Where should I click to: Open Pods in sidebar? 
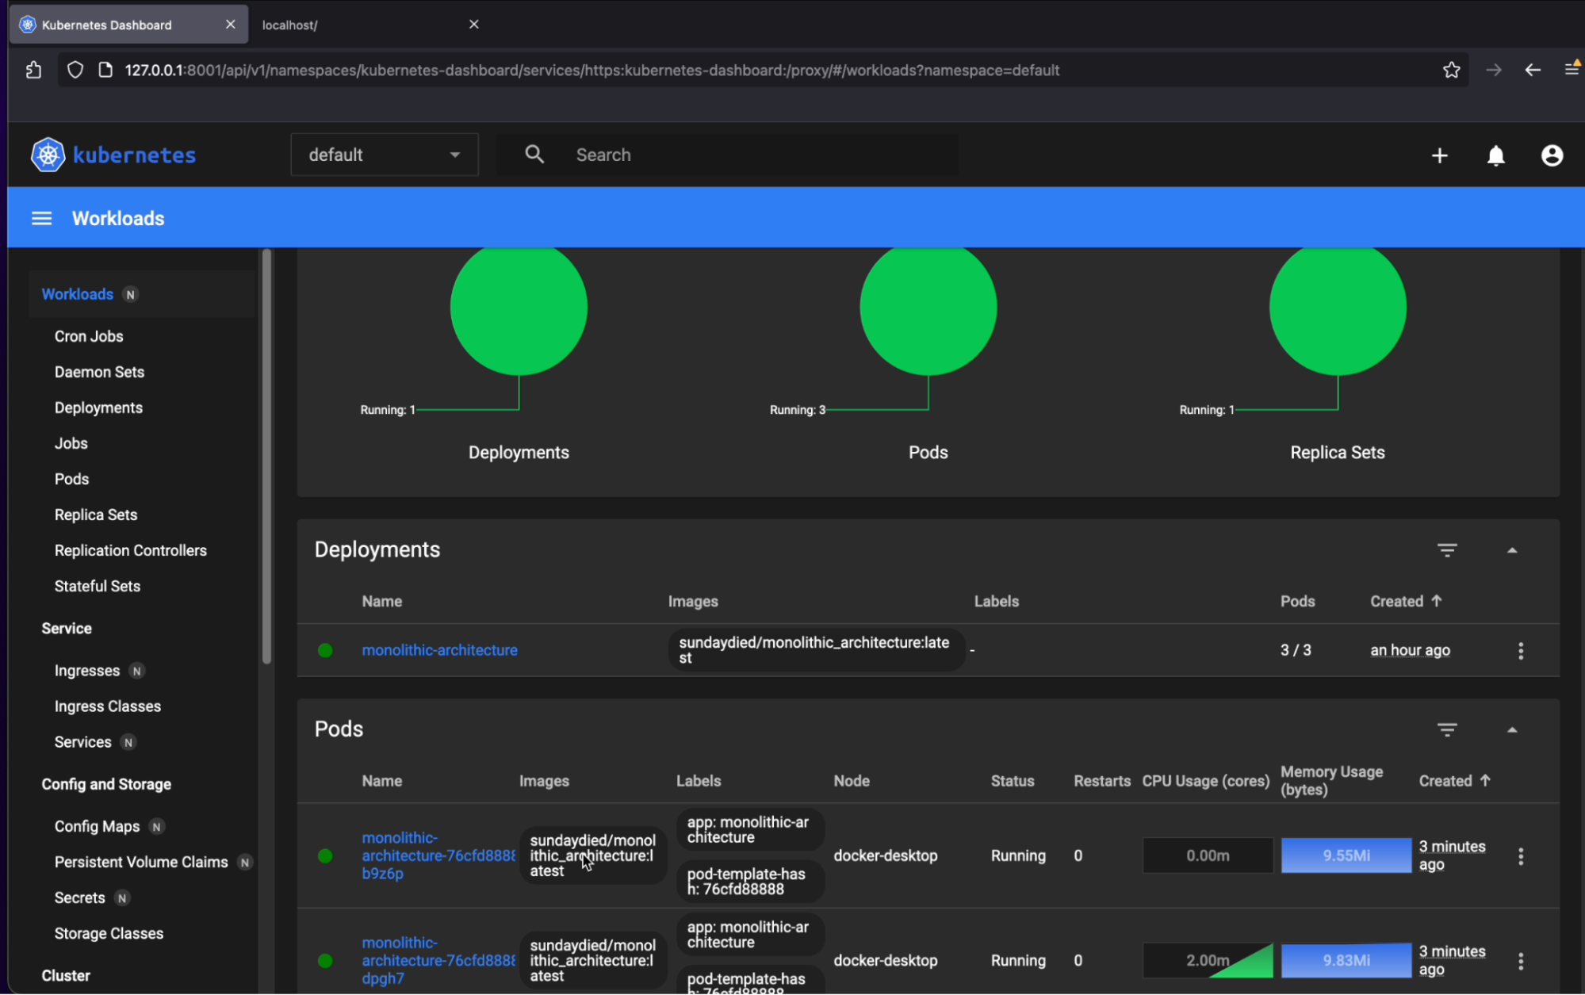click(x=71, y=479)
